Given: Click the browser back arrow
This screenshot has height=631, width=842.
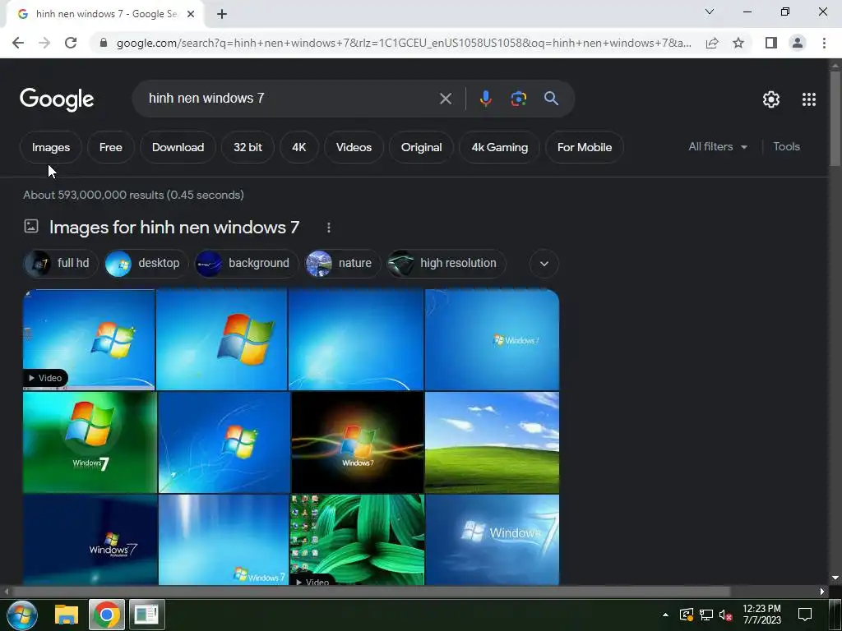Looking at the screenshot, I should click(18, 43).
